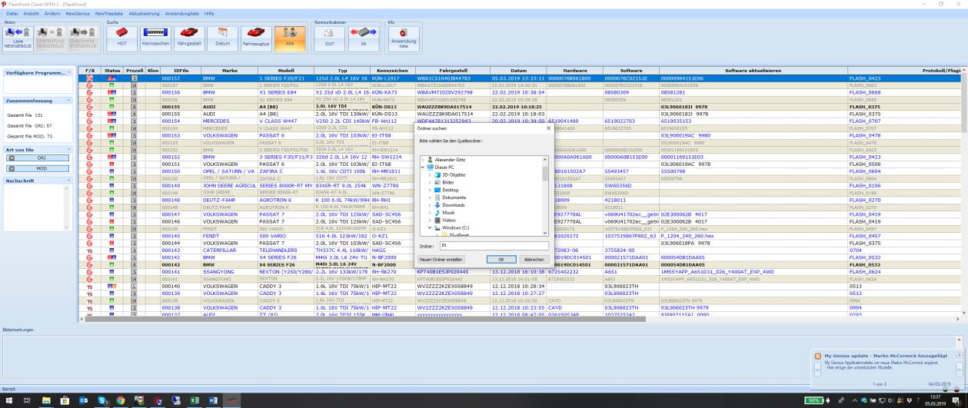Screen dimensions: 968x408
Task: Collapse the Windows (C:) drive node
Action: tap(430, 228)
